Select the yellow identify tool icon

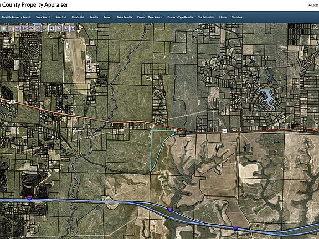click(x=10, y=28)
